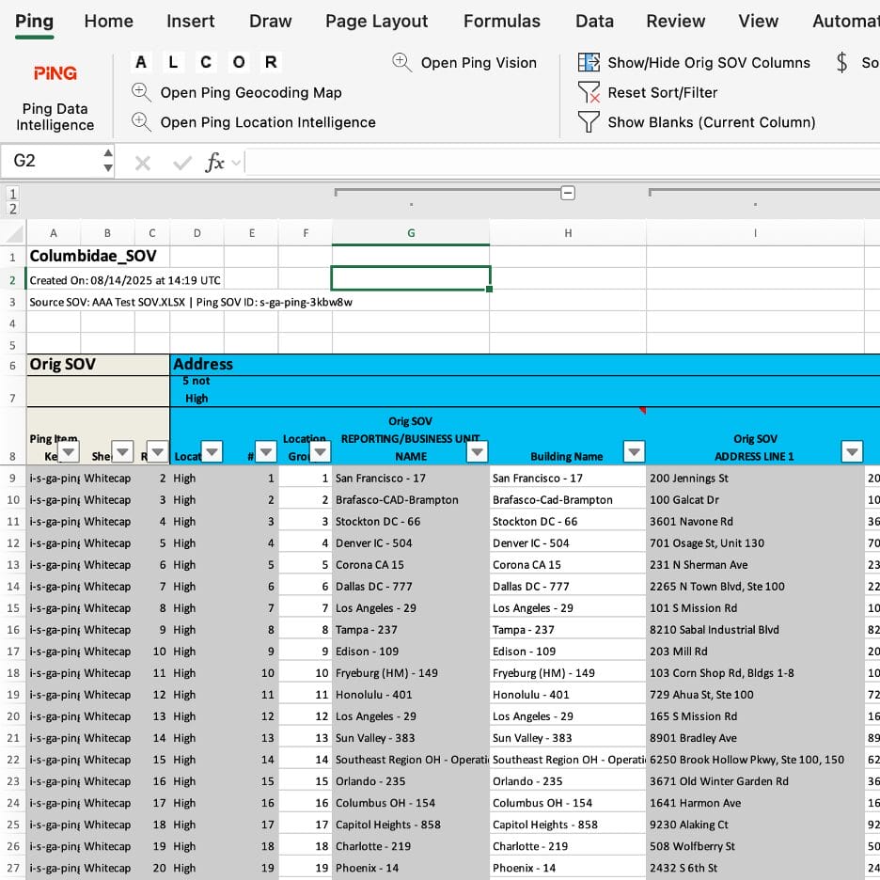This screenshot has width=880, height=880.
Task: Click the letter C button in ribbon
Action: pyautogui.click(x=206, y=62)
